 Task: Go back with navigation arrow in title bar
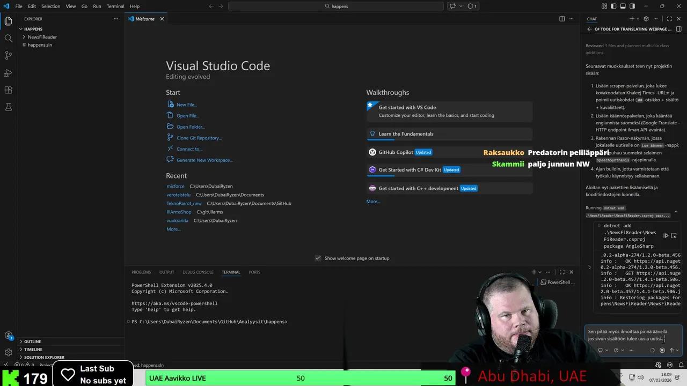point(211,6)
